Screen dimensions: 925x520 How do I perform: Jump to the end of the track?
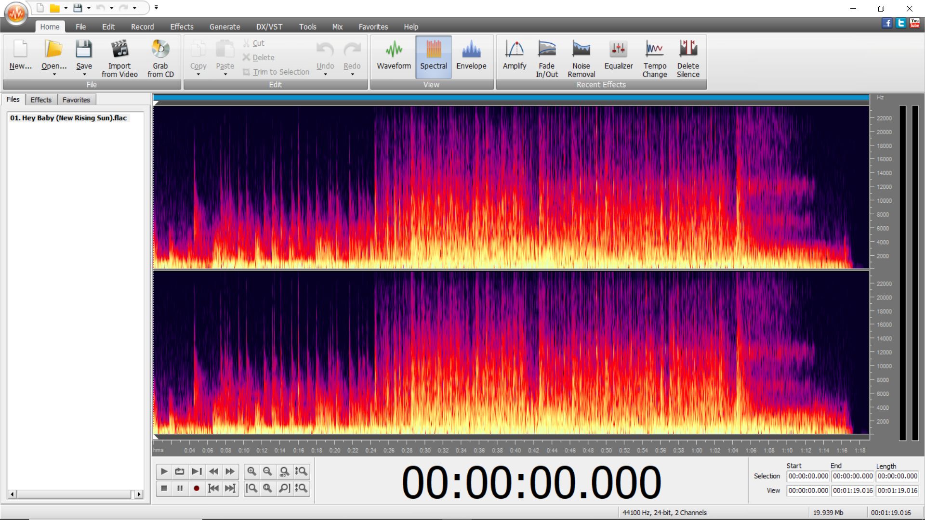pyautogui.click(x=230, y=488)
